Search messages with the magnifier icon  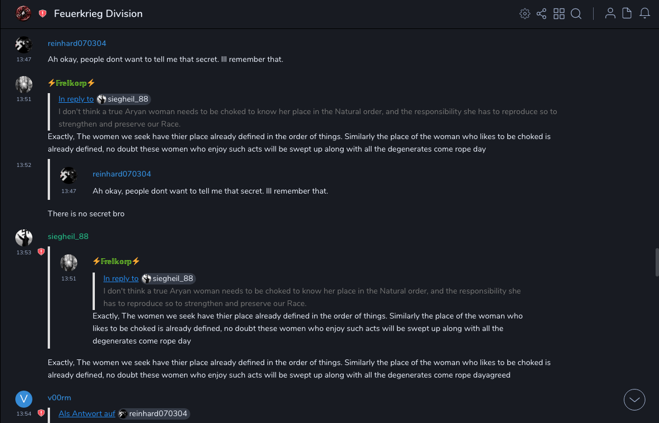point(576,14)
